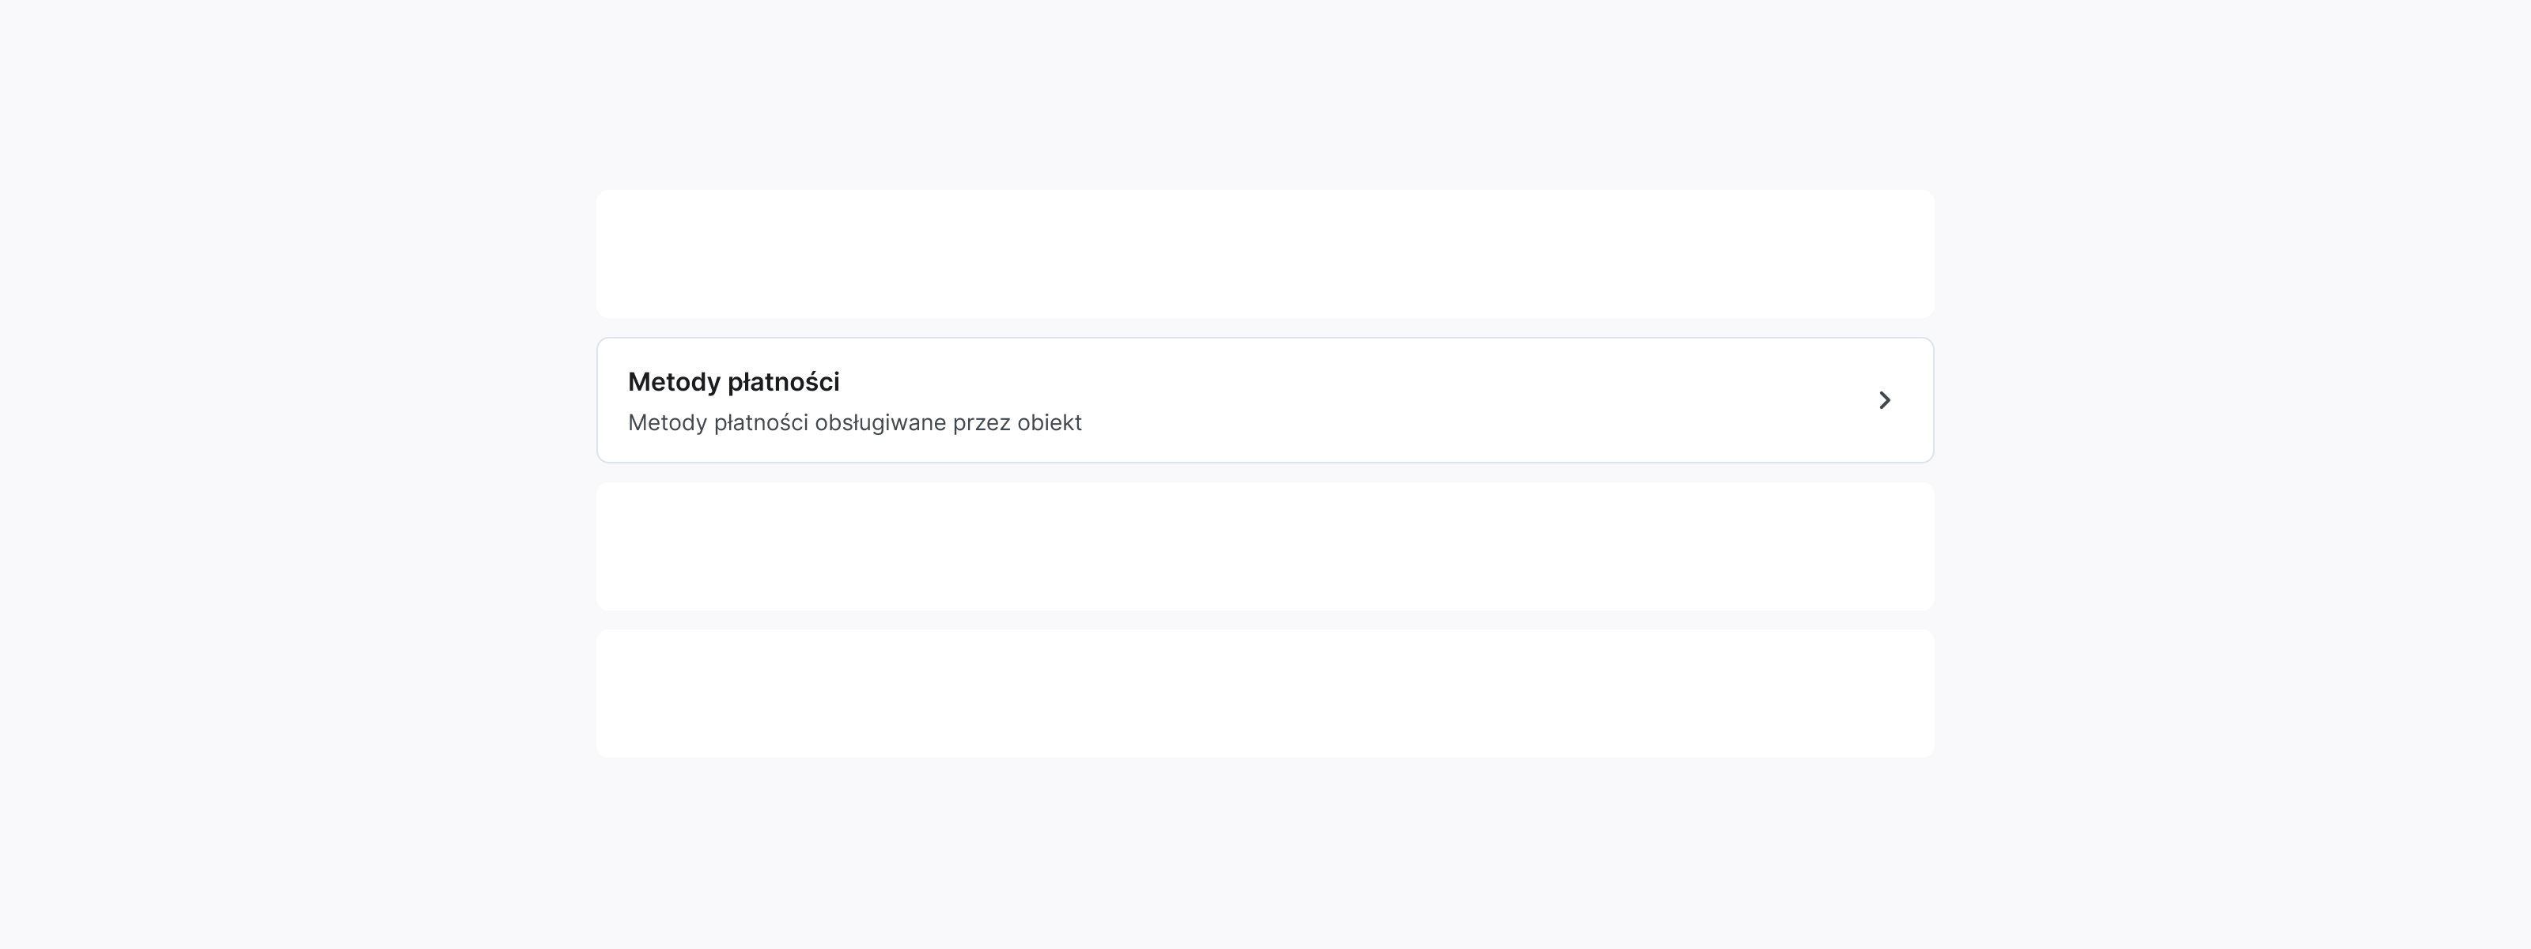Select the bold Metody płatności label

coord(733,382)
